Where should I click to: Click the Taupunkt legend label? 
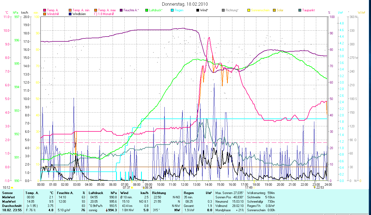pos(308,10)
